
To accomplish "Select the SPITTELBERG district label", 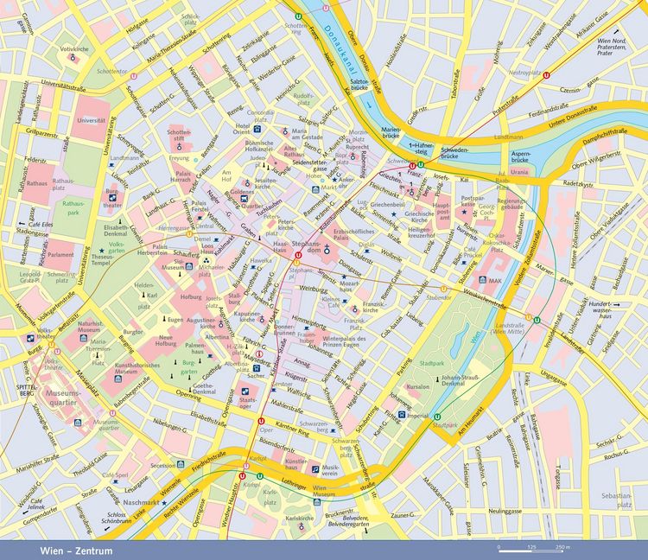I will pyautogui.click(x=27, y=390).
